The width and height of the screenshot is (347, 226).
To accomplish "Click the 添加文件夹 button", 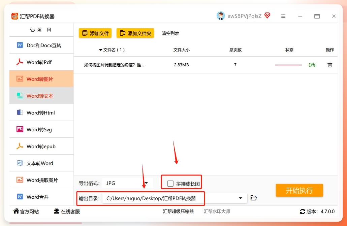I will (135, 33).
